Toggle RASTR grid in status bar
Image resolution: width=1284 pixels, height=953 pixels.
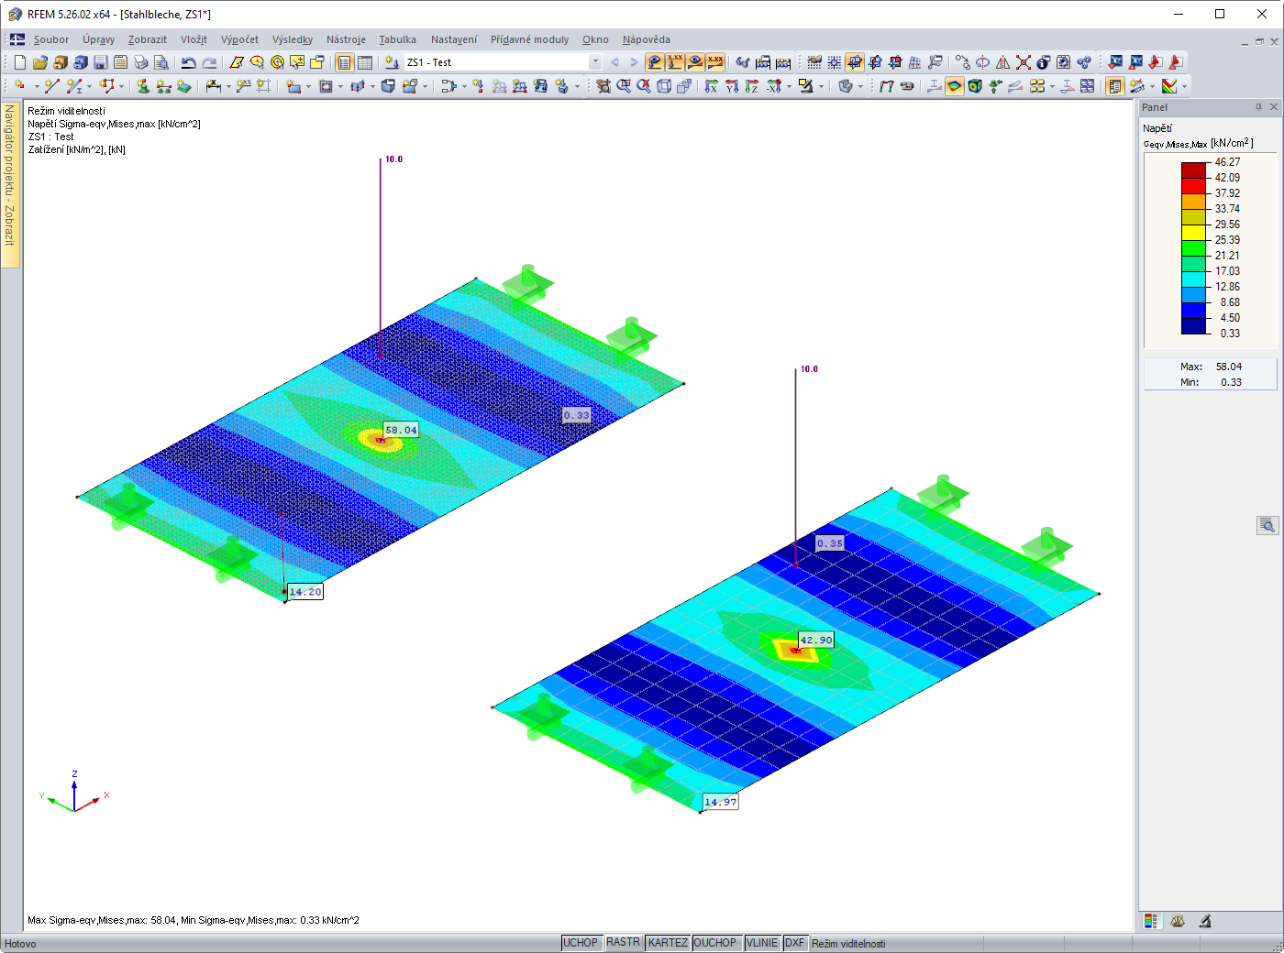(624, 943)
